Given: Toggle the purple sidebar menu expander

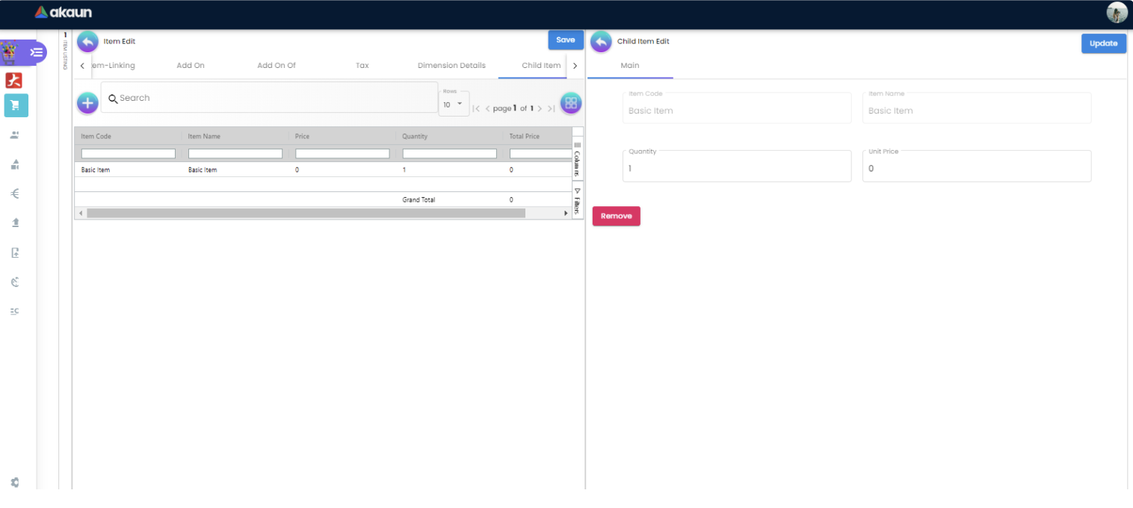Looking at the screenshot, I should (36, 52).
